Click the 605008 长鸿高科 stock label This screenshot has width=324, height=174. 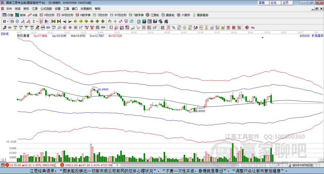click(x=311, y=36)
